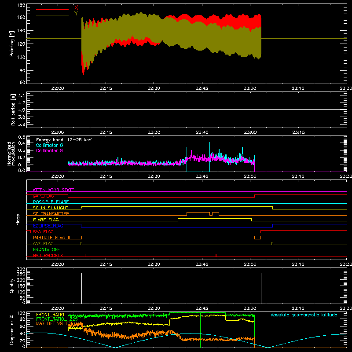Click the AAZ_FLAG pulse near 23:07

point(272,243)
